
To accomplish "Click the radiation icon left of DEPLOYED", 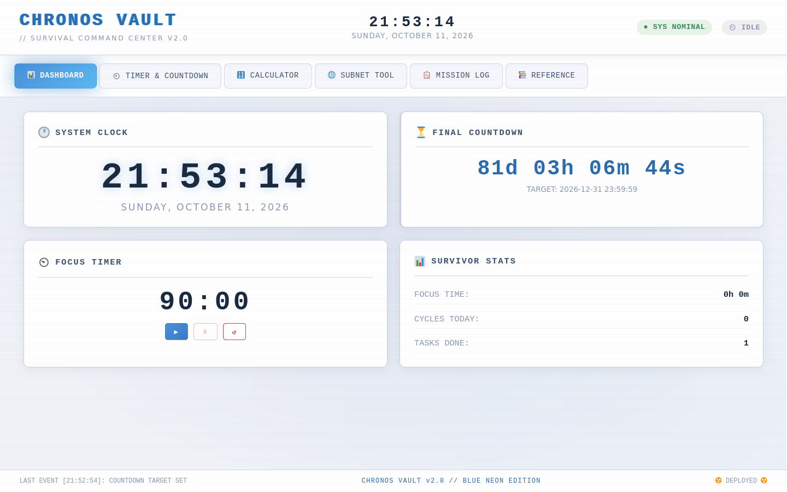I will tap(718, 481).
